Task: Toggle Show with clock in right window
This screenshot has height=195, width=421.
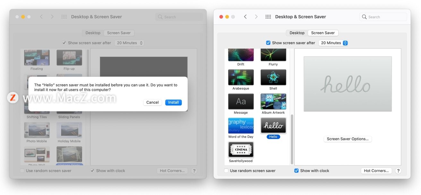Action: coord(296,171)
